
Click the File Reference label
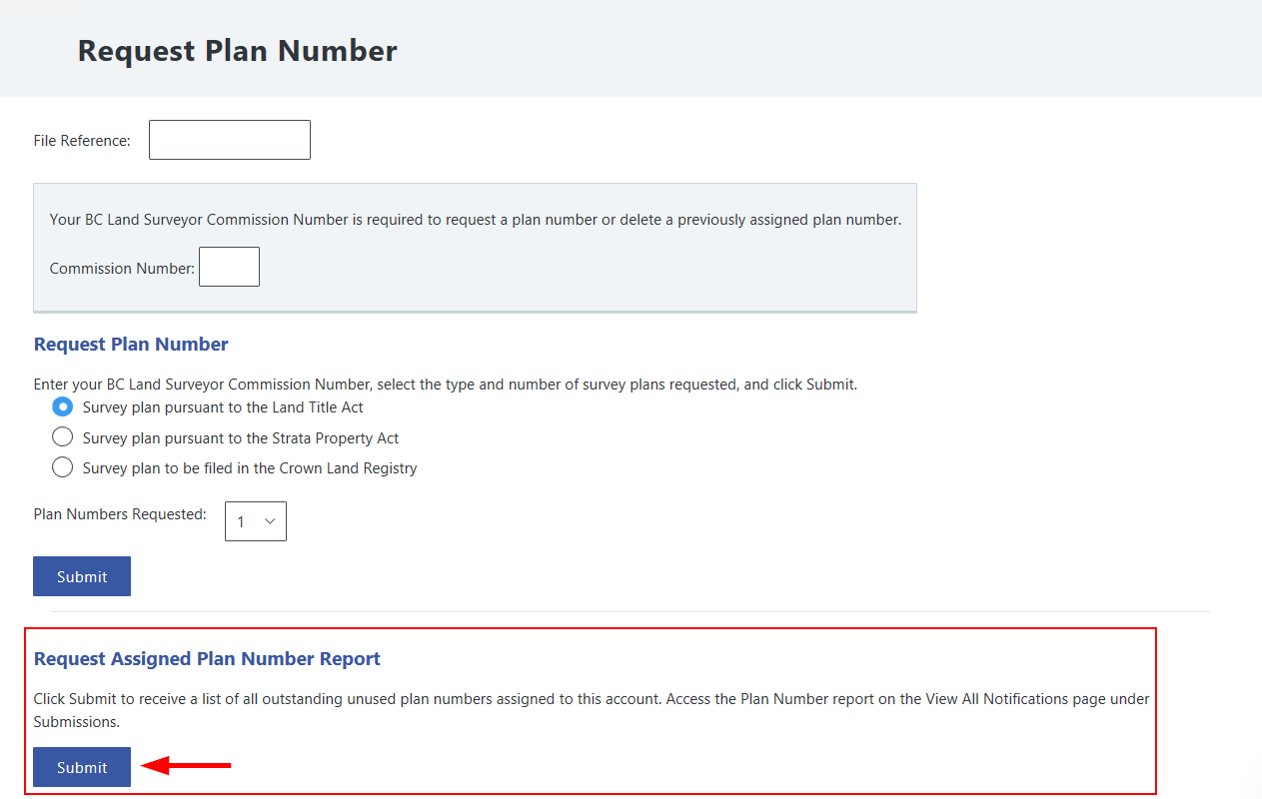click(82, 141)
